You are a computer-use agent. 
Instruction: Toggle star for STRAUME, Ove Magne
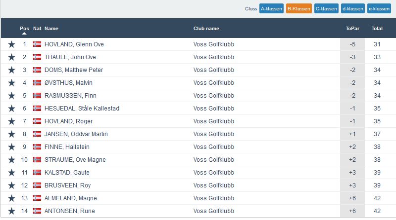(11, 160)
